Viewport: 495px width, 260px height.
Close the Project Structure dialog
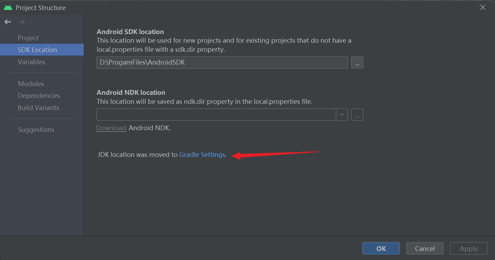click(483, 7)
